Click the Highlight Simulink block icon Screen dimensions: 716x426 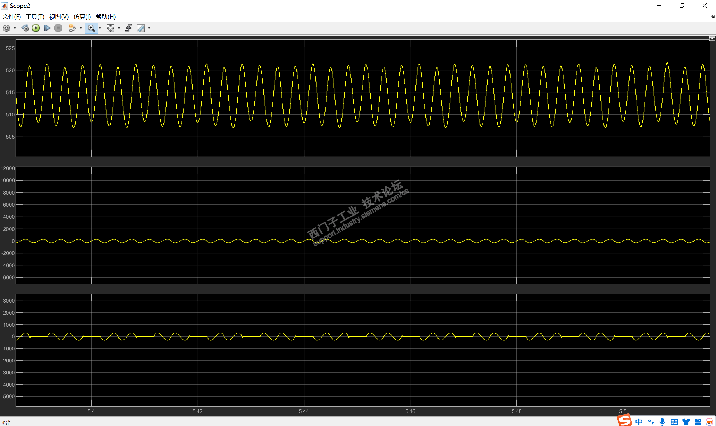(72, 28)
